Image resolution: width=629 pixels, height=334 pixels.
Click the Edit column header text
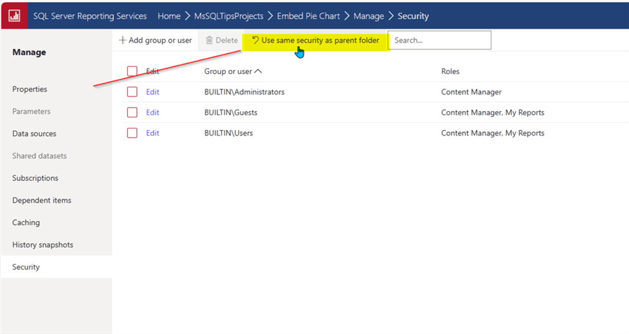point(152,71)
